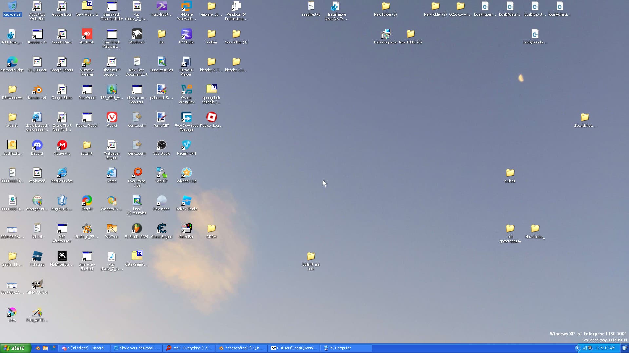Open the 'old gamerappium' folder
Image resolution: width=629 pixels, height=353 pixels.
pos(510,233)
